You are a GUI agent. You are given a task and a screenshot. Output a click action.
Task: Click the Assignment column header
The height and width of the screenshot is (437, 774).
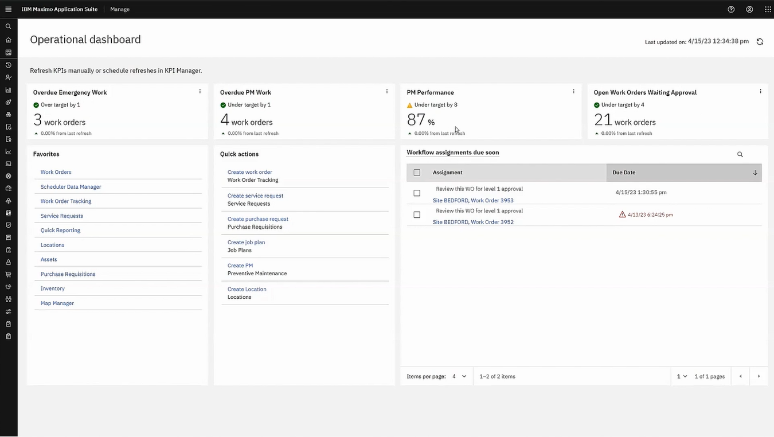click(x=448, y=173)
